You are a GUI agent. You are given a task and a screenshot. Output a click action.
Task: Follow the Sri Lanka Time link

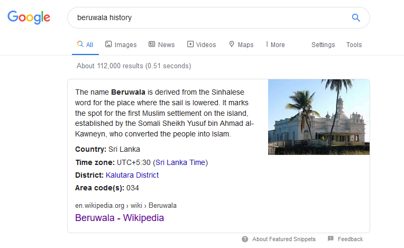tap(180, 162)
